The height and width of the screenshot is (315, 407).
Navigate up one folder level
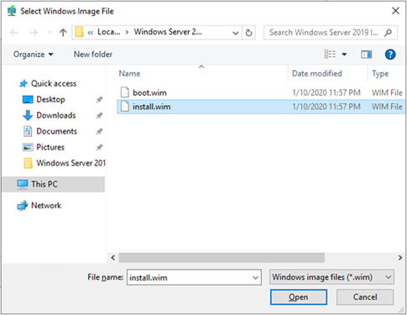[63, 33]
